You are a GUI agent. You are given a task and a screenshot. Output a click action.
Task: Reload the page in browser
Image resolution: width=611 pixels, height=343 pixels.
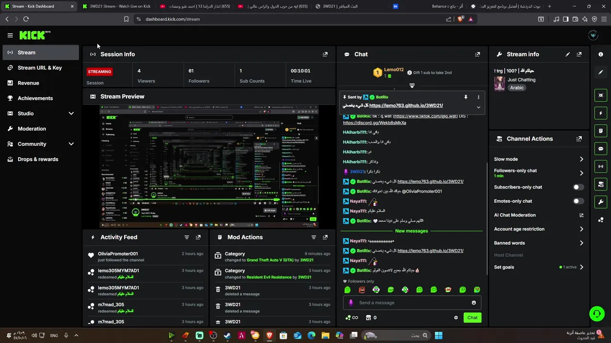(x=26, y=19)
